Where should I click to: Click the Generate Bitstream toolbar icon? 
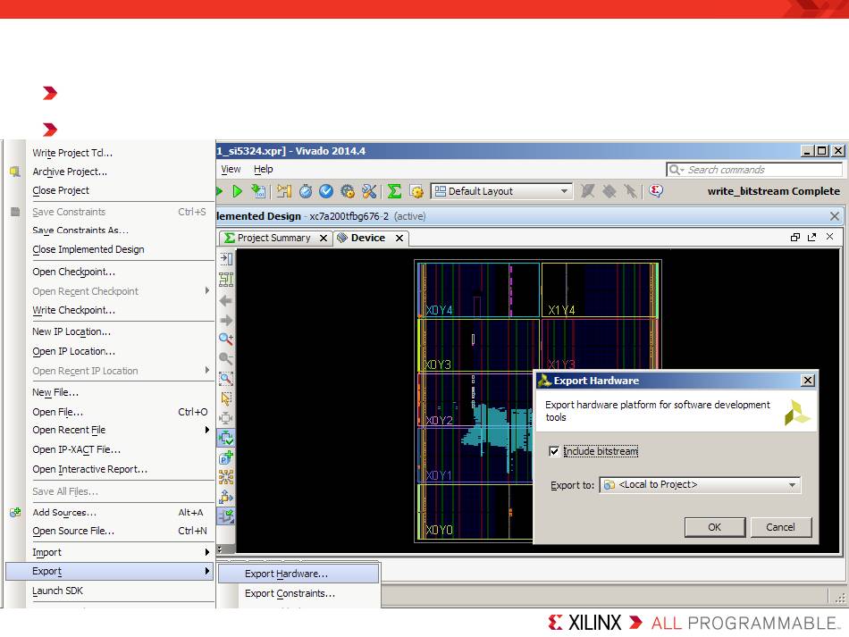click(x=259, y=191)
